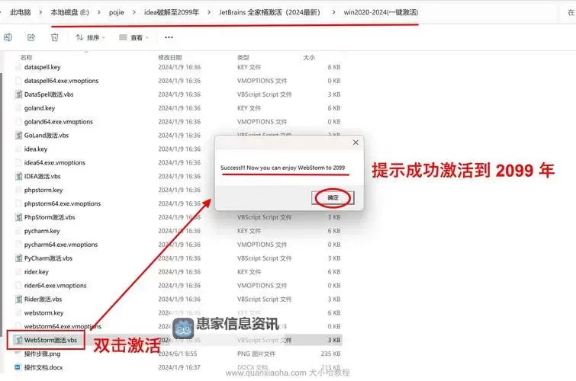Click 操作文档.docx Word document icon
576x381 pixels.
(18, 367)
